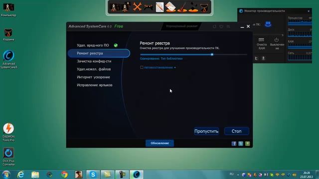Image resolution: width=319 pixels, height=179 pixels.
Task: Click the RAM usage graph in monitor
Action: pos(300,46)
